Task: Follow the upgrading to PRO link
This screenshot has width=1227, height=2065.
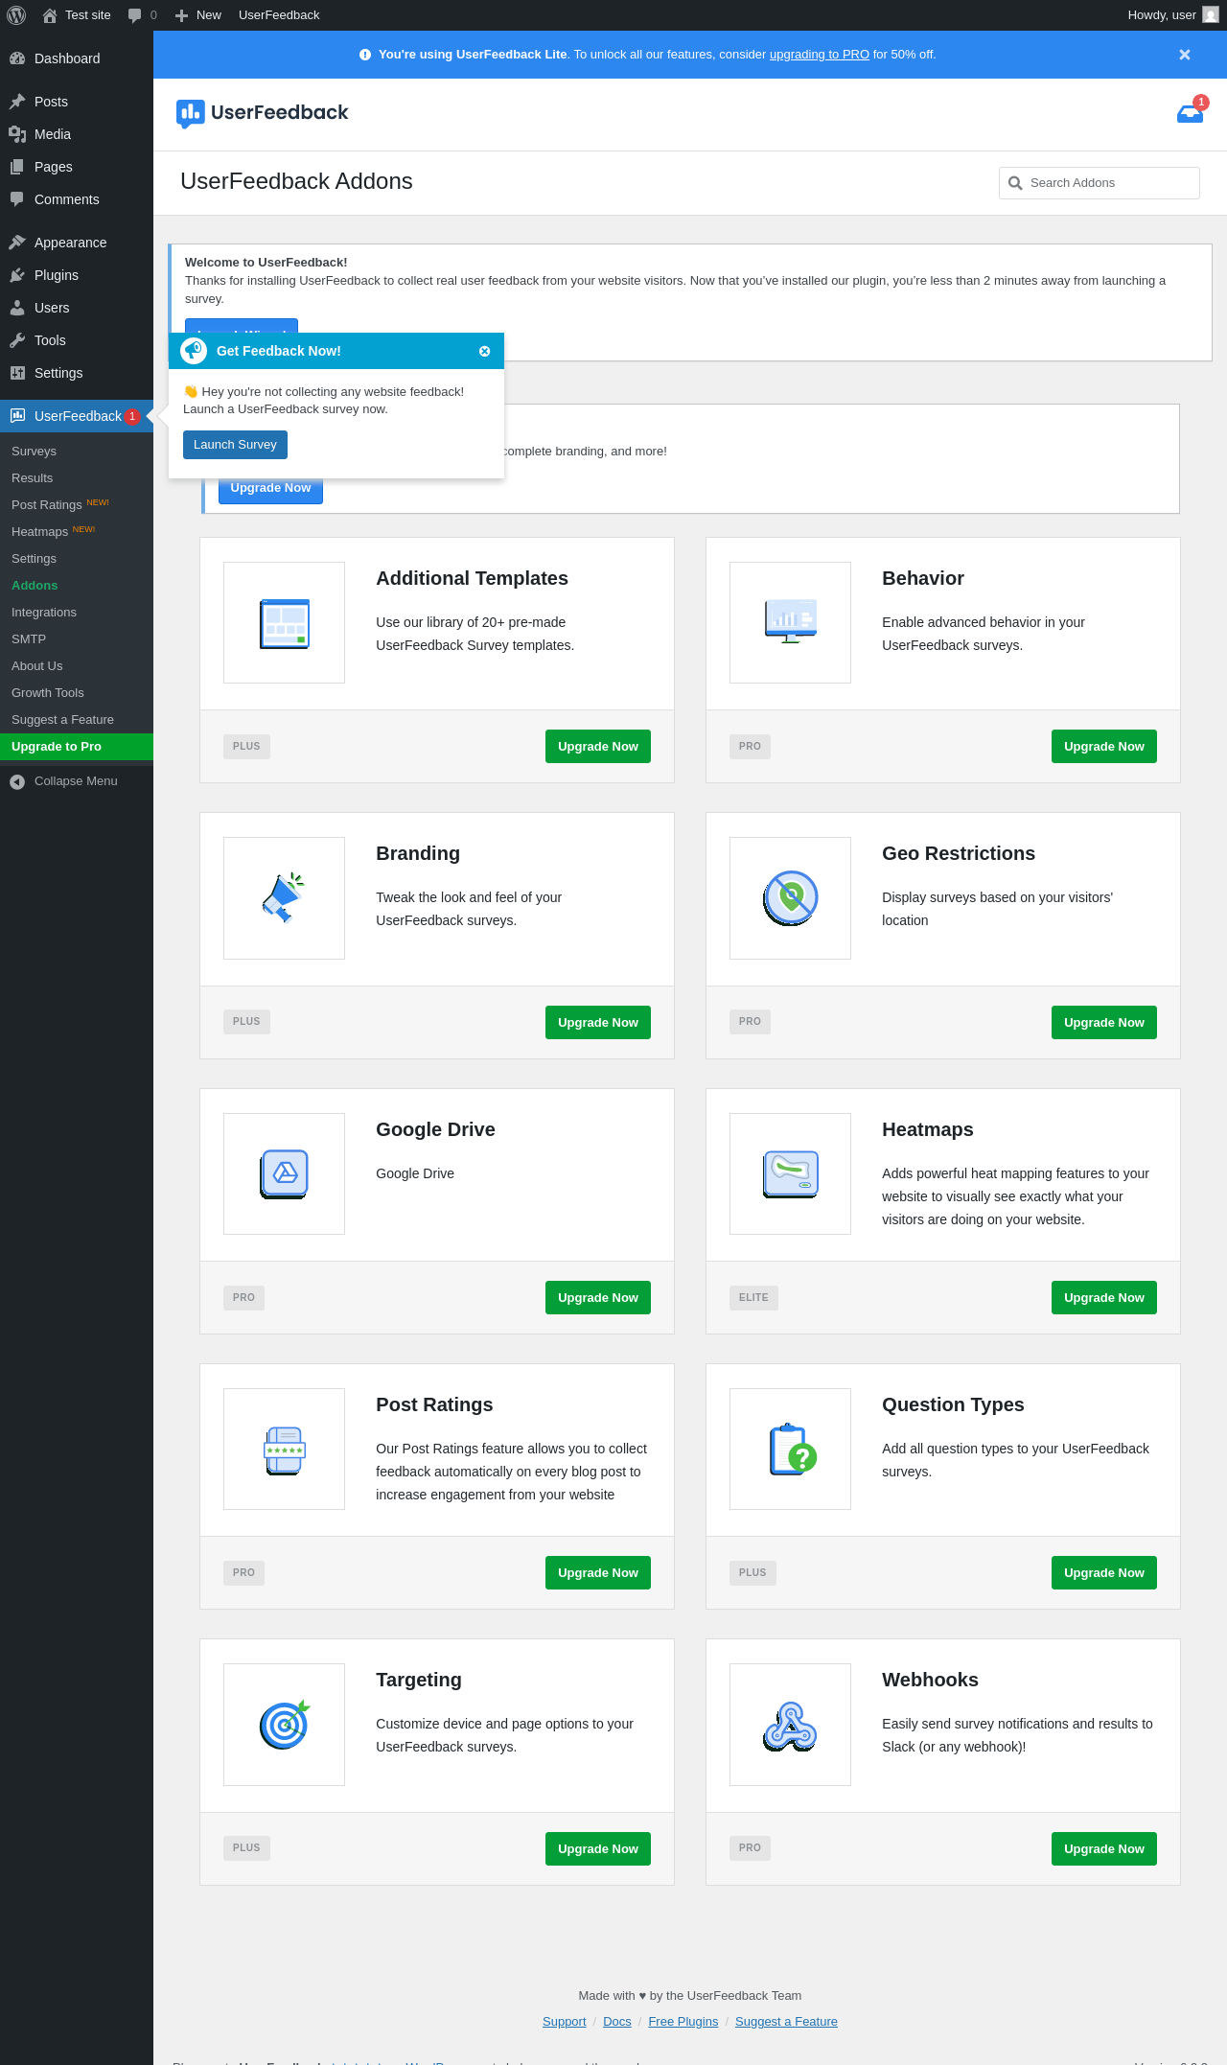Action: pyautogui.click(x=819, y=55)
